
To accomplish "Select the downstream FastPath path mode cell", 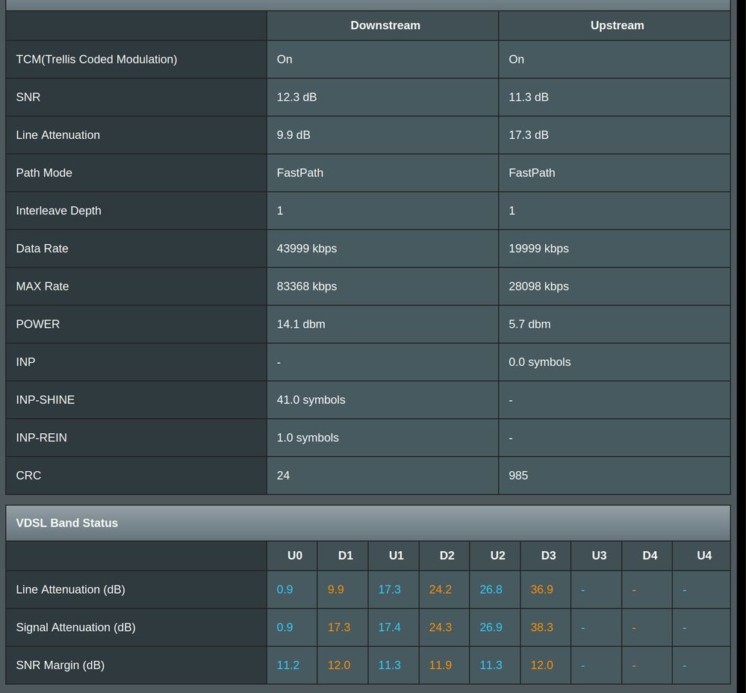I will pyautogui.click(x=299, y=173).
